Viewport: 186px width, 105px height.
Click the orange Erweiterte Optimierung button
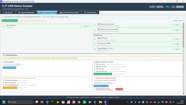coord(10,88)
